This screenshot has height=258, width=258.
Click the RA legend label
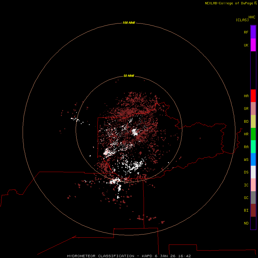(x=246, y=147)
